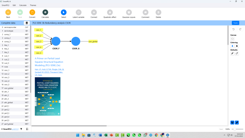Open the dataset icon beside Complete data
The image size is (245, 138).
[27, 23]
